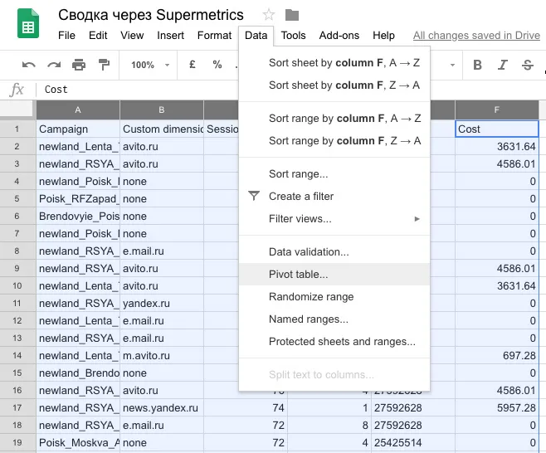Click the Brendovyie_Pois campaign cell
Viewport: 546px width, 453px height.
[78, 217]
